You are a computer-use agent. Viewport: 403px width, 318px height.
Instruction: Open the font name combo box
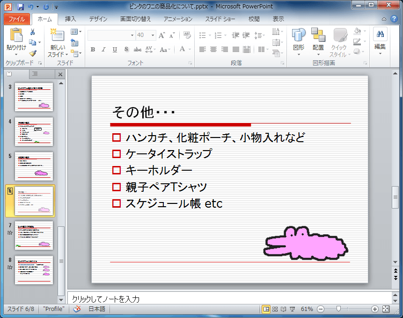pyautogui.click(x=111, y=35)
